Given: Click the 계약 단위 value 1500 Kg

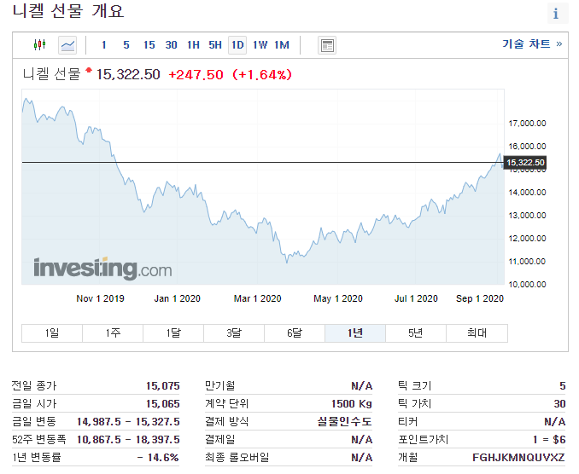Looking at the screenshot, I should pyautogui.click(x=352, y=404).
